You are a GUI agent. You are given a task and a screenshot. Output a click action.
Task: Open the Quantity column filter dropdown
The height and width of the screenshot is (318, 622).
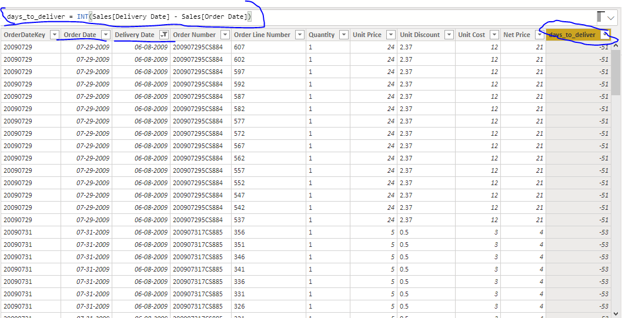tap(344, 35)
